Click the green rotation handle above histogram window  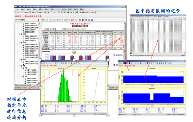74,52
